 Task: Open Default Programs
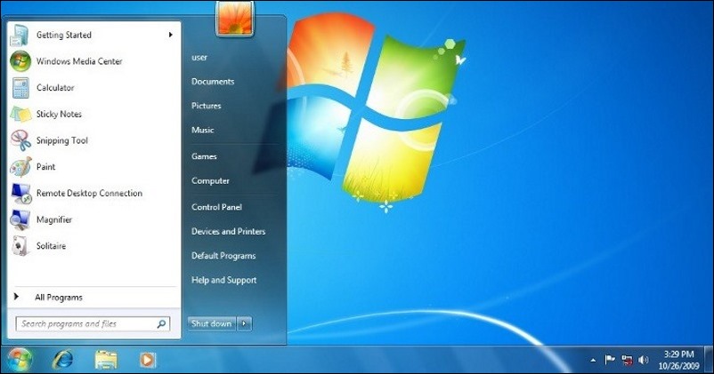click(x=223, y=256)
